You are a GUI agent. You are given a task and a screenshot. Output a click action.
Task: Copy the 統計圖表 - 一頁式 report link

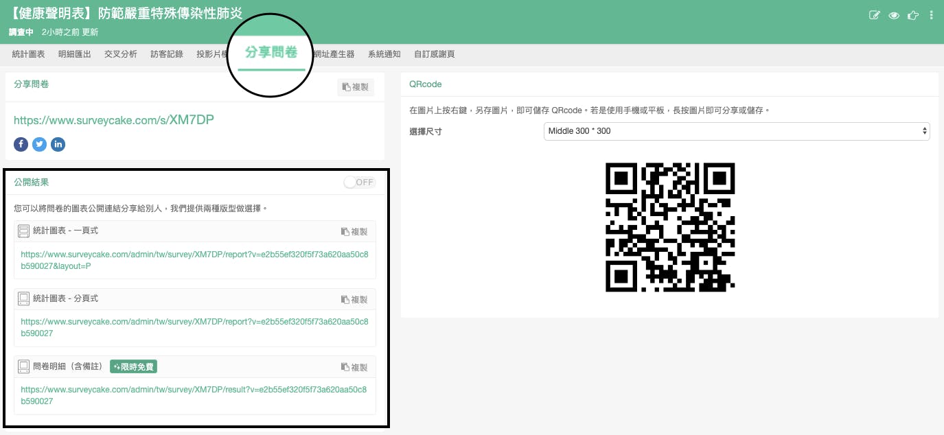354,232
